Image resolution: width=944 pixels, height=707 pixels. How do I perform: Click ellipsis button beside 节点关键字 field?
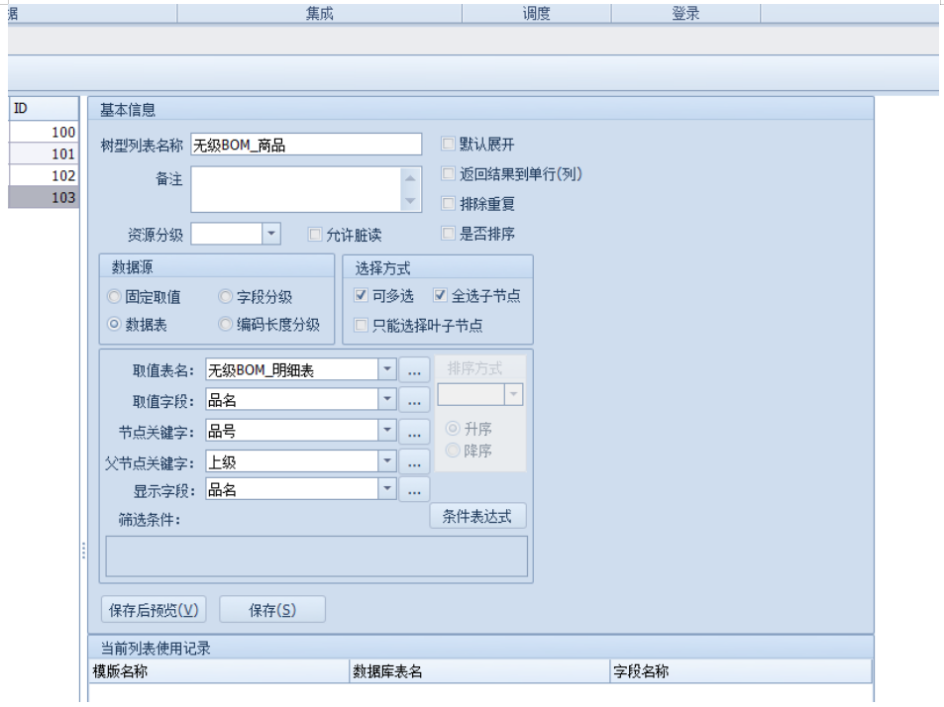(414, 432)
